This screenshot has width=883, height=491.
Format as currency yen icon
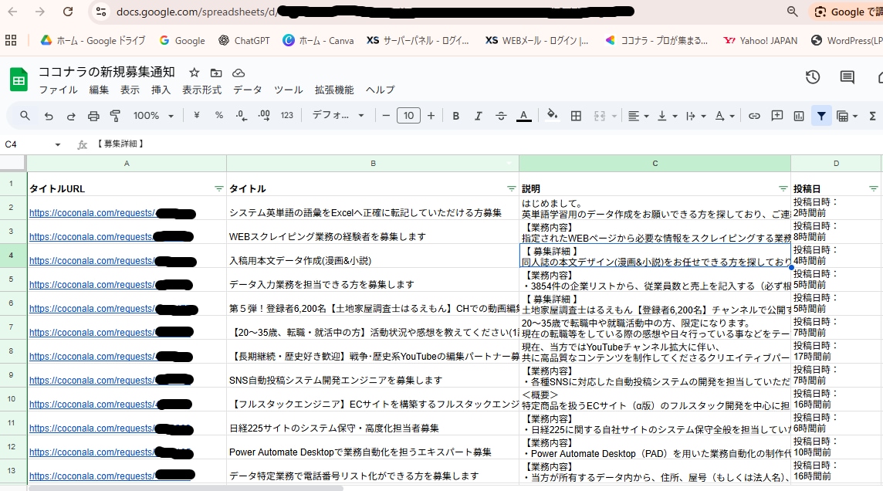tap(197, 116)
